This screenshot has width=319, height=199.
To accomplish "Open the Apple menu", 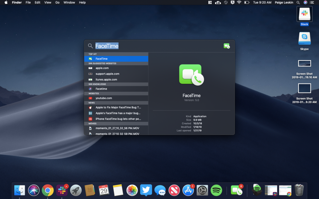I will pos(6,3).
